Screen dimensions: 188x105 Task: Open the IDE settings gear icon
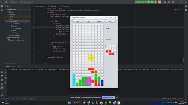point(173,2)
